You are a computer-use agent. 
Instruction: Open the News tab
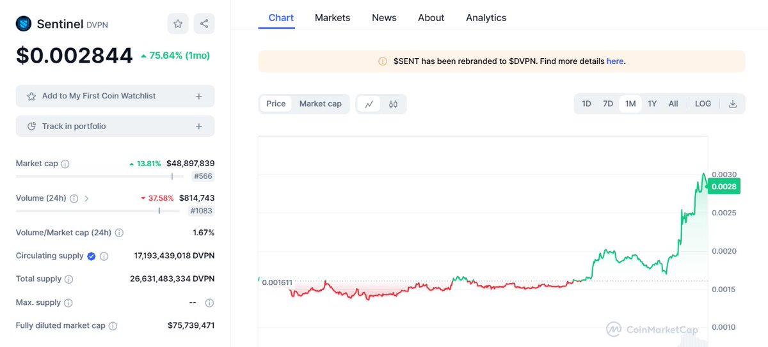[384, 17]
